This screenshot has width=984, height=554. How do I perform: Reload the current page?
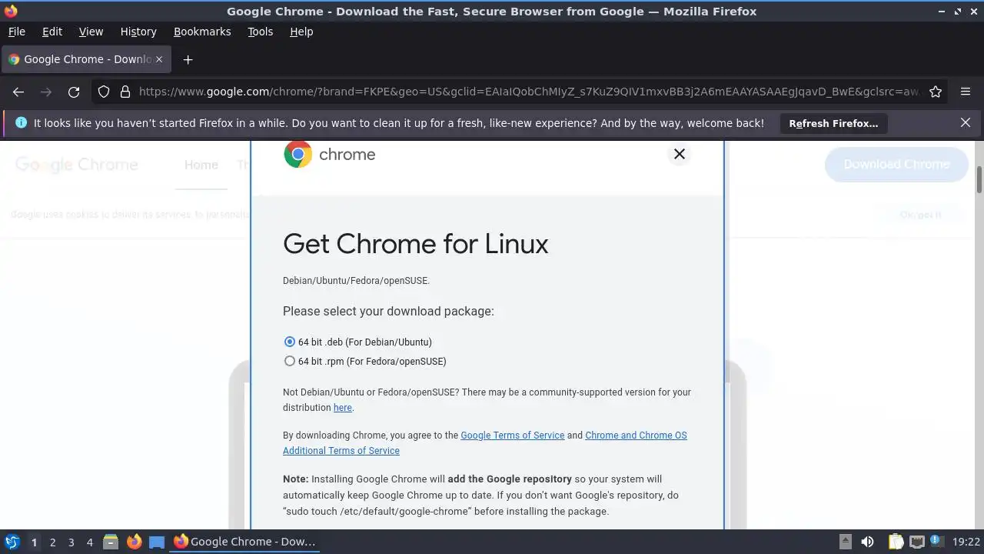[74, 92]
